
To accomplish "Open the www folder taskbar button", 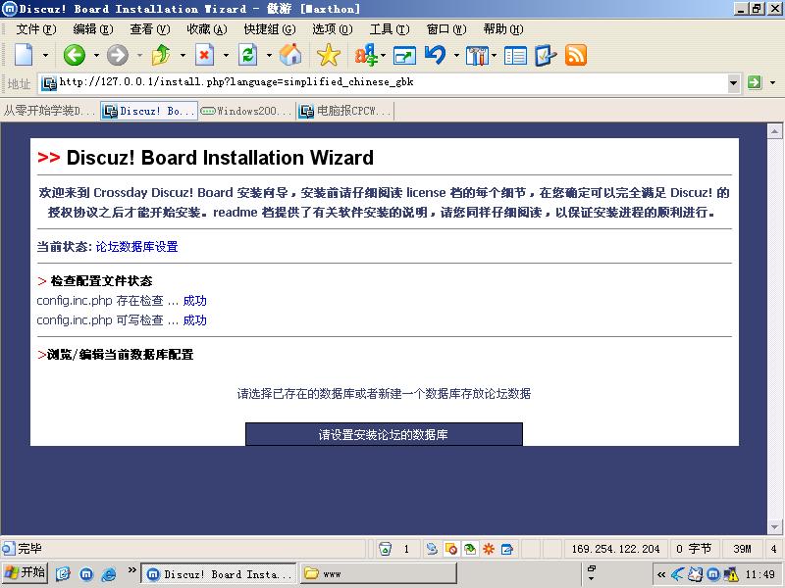I will 379,573.
